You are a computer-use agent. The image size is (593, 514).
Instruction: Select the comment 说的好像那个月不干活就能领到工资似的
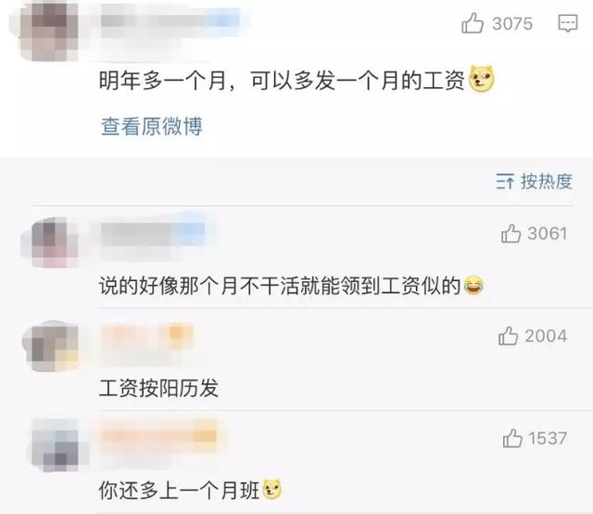coord(280,286)
